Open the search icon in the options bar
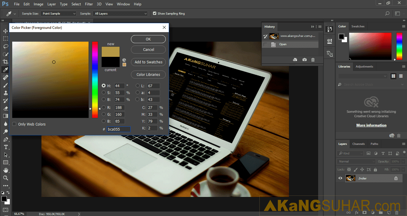The width and height of the screenshot is (407, 216). coord(387,13)
